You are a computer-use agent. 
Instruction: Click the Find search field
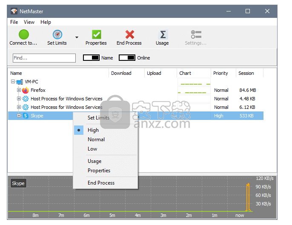coord(44,58)
